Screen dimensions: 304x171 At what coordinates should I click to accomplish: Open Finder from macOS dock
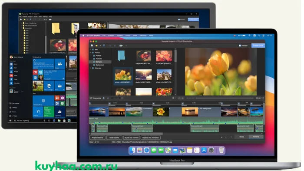point(132,150)
